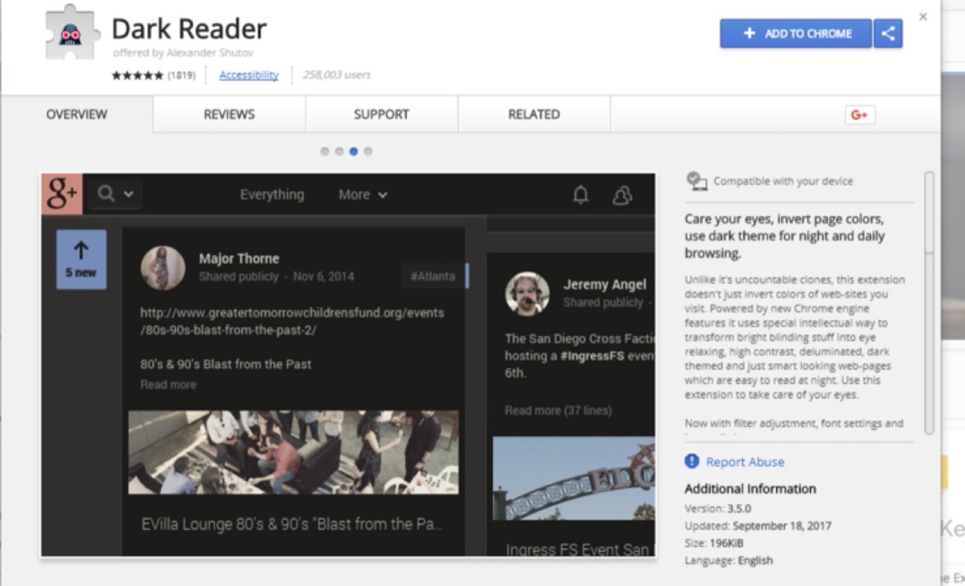The width and height of the screenshot is (965, 586).
Task: Click Read more under Major Thorne's post
Action: tap(168, 384)
